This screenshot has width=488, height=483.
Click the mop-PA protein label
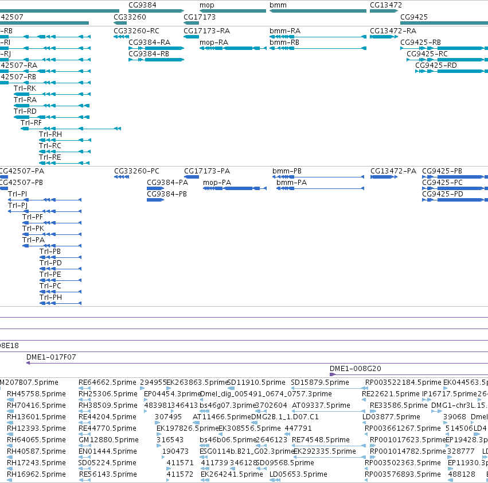pos(217,183)
